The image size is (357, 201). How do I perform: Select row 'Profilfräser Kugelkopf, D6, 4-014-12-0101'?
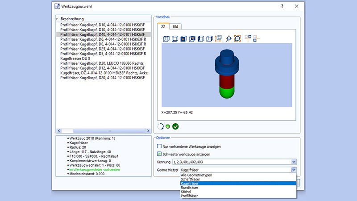[104, 39]
